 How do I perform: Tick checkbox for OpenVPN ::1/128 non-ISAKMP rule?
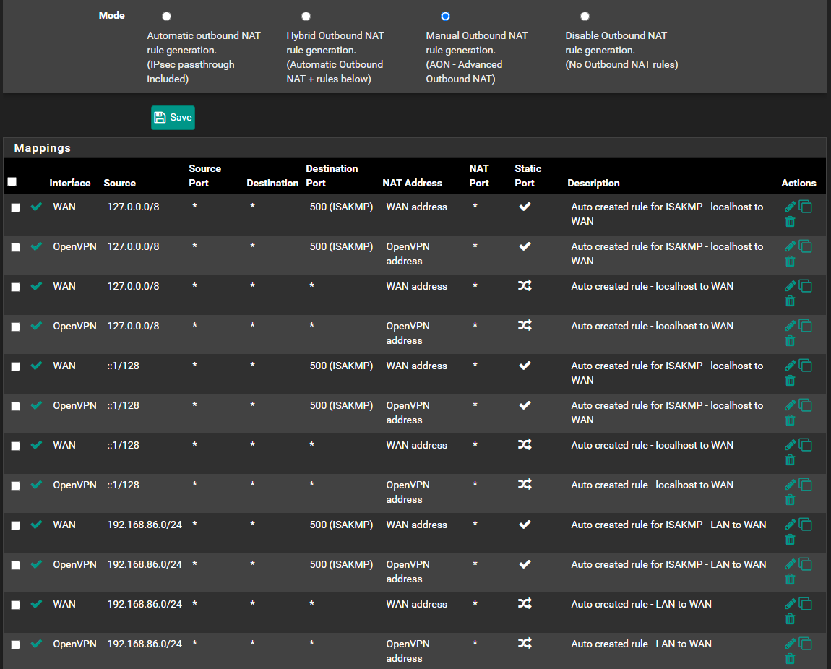click(x=16, y=485)
